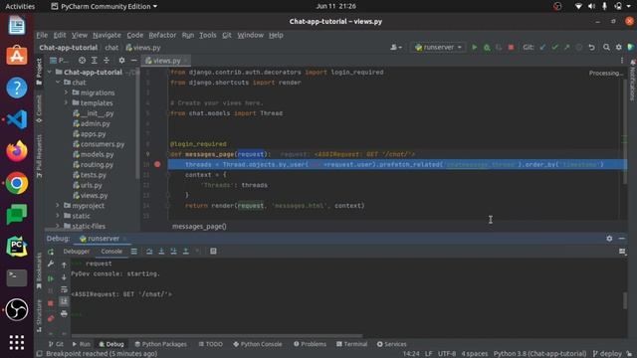Run the runserver configuration with green play icon
Screen dimensions: 637x358
474,48
